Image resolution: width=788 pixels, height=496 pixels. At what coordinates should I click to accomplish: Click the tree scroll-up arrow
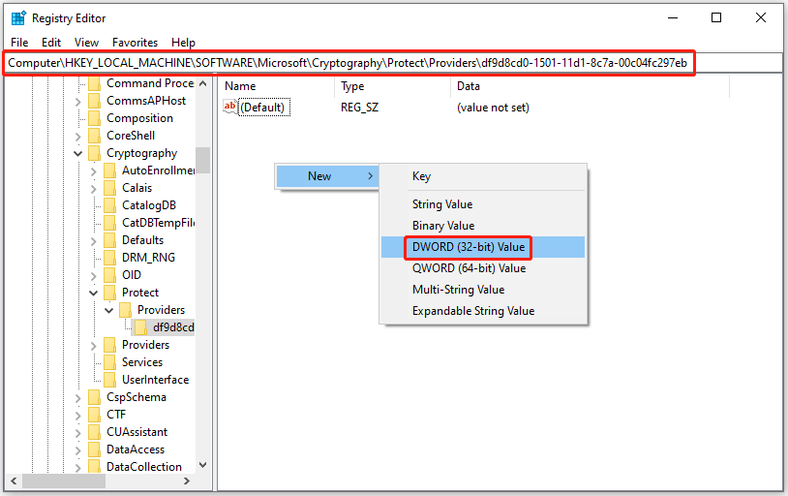tap(203, 83)
